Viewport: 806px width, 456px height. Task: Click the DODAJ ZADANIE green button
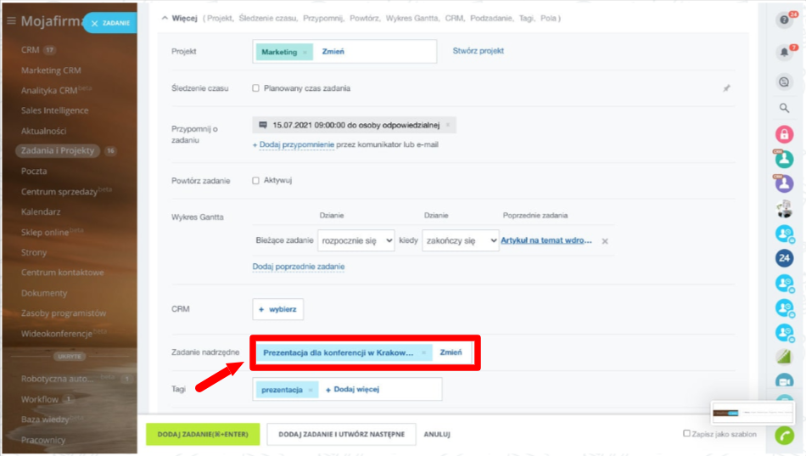pyautogui.click(x=202, y=434)
